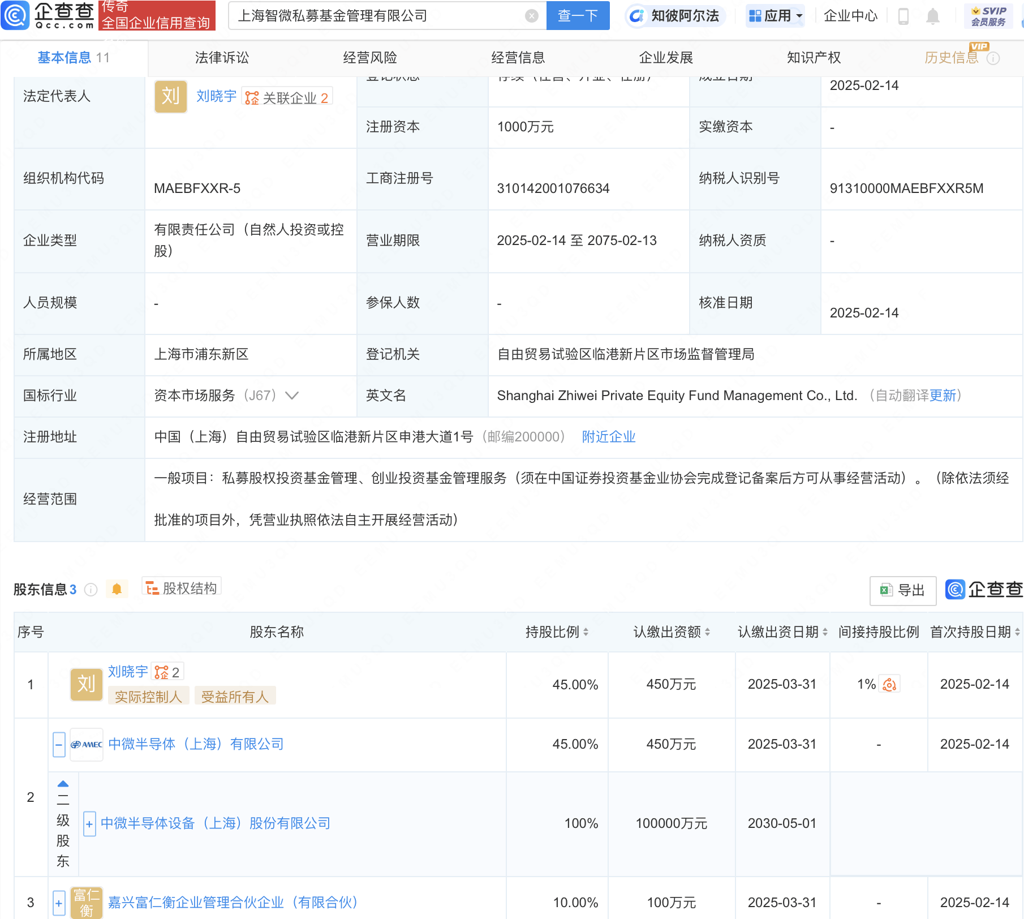The image size is (1024, 919).
Task: Open indirect holding 1% chain icon
Action: 889,685
